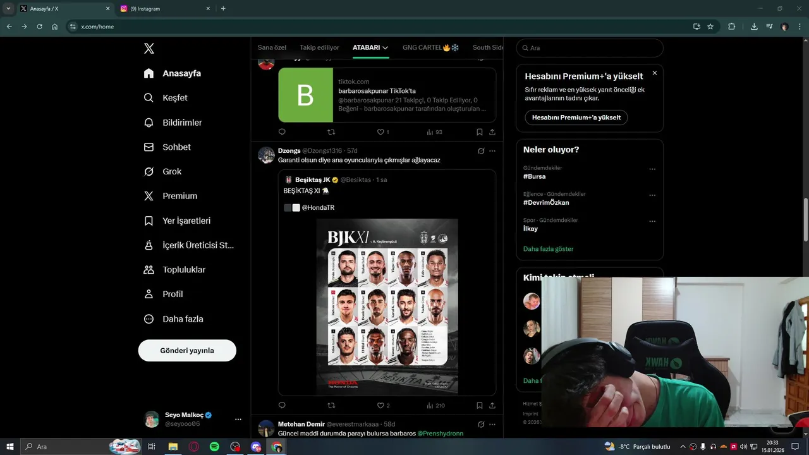Click the Grok icon on Metehan Demir post
The width and height of the screenshot is (809, 455).
click(481, 424)
